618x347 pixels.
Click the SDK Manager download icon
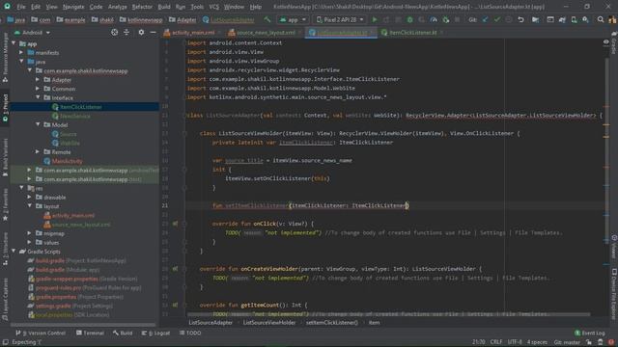(586, 19)
